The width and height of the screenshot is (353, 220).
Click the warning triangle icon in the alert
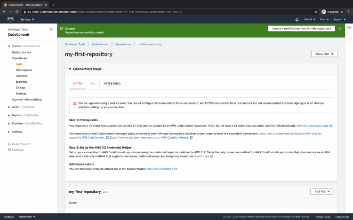[75, 103]
